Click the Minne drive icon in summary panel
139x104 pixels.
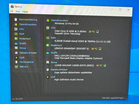(48, 62)
